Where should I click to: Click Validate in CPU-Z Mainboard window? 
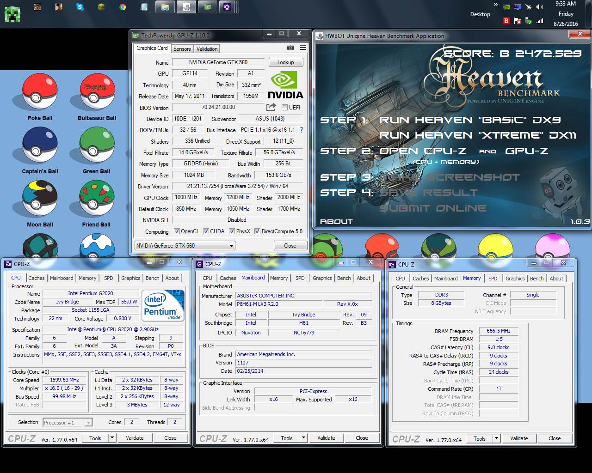pos(326,438)
